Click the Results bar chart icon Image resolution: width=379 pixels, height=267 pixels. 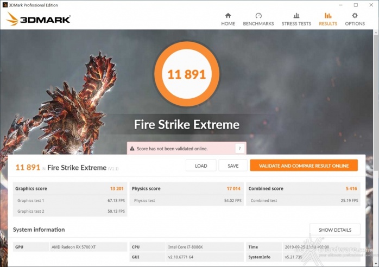328,16
